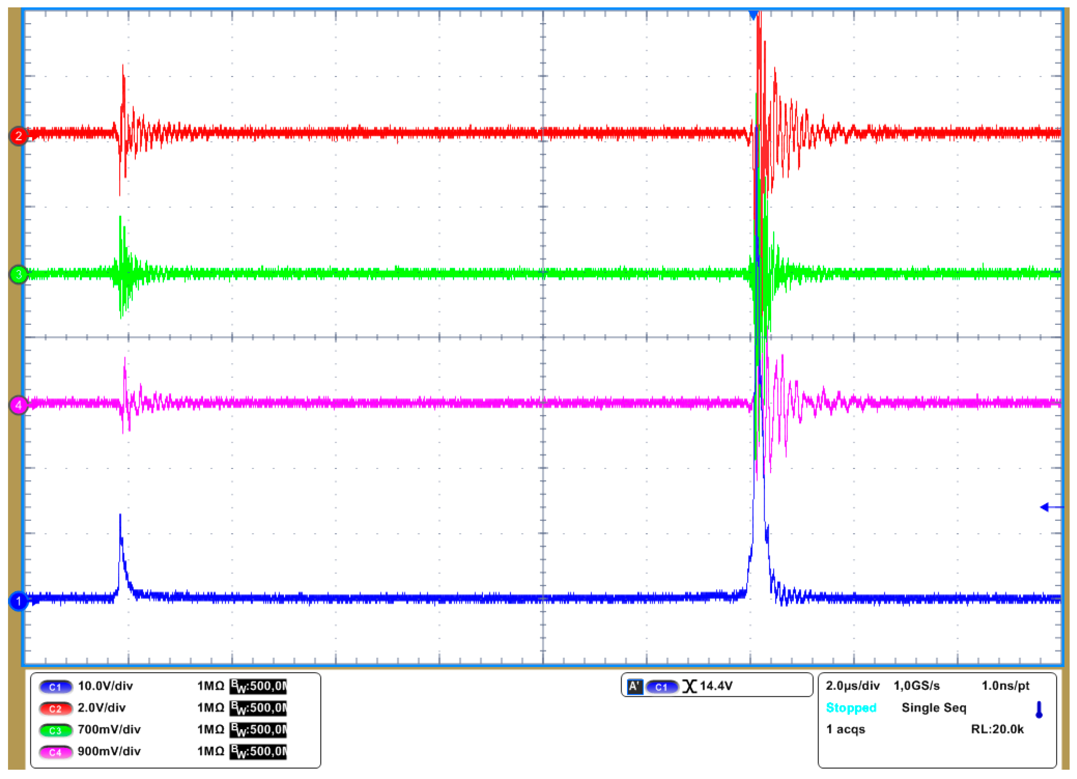Click the green channel 3 ground marker
The height and width of the screenshot is (779, 1077).
[x=19, y=274]
